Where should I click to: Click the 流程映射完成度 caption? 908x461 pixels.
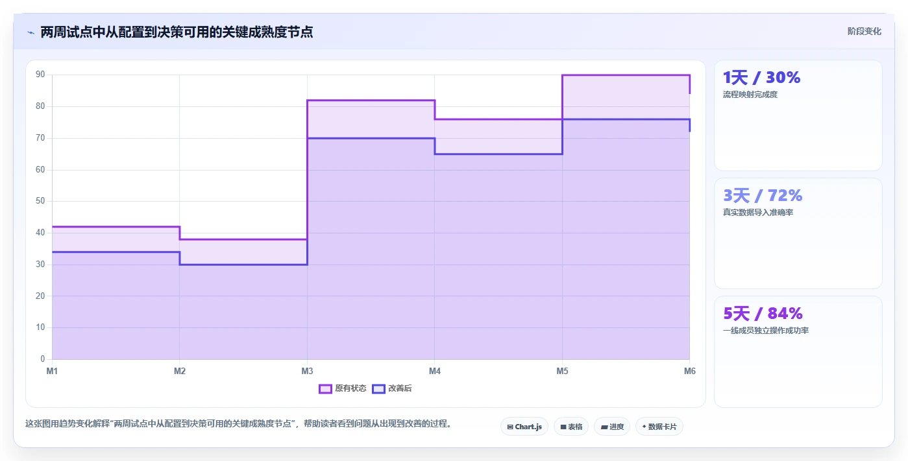750,95
